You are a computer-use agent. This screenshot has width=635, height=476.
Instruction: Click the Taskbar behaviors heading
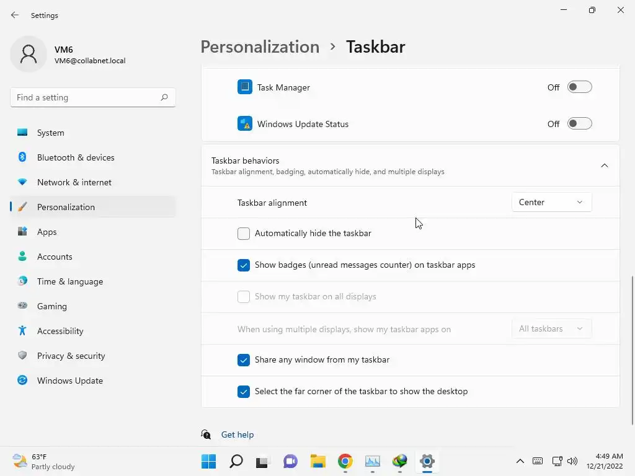pyautogui.click(x=246, y=161)
